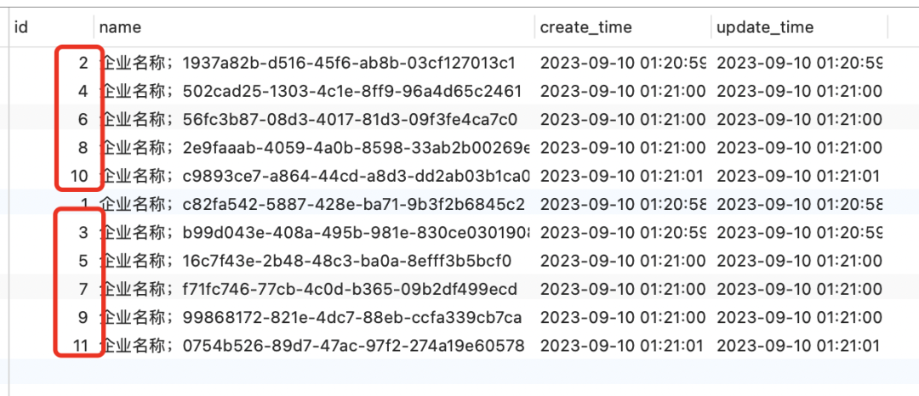Select the id cell with value 2
This screenshot has width=919, height=396.
point(83,62)
